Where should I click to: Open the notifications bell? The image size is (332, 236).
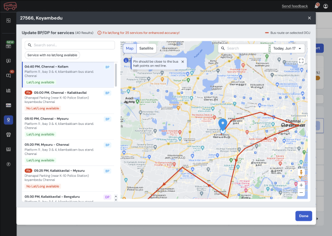click(x=316, y=6)
